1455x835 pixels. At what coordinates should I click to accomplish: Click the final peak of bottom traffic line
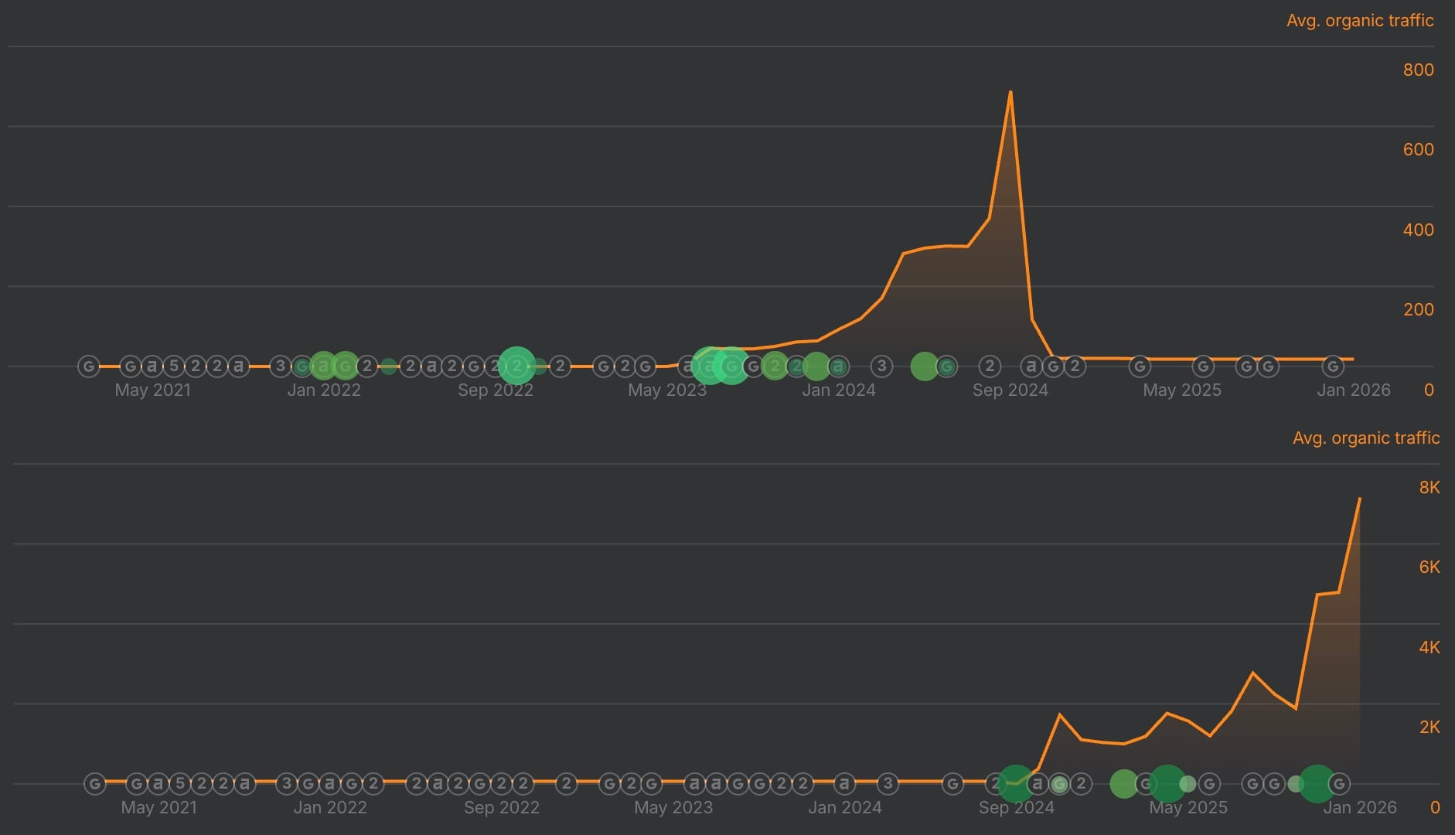click(x=1359, y=499)
